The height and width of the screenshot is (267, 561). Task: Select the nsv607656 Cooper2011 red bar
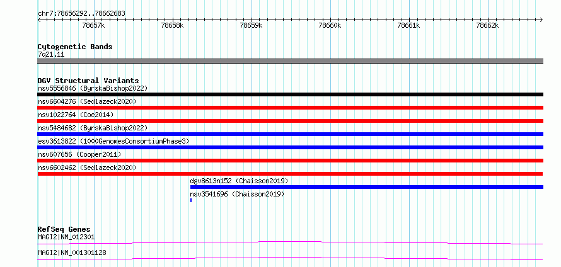(x=290, y=161)
